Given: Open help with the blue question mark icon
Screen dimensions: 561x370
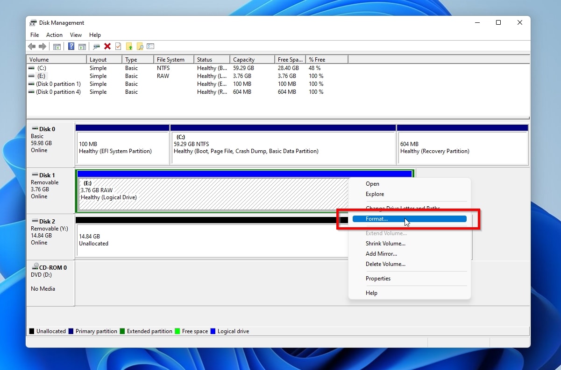Looking at the screenshot, I should point(71,46).
